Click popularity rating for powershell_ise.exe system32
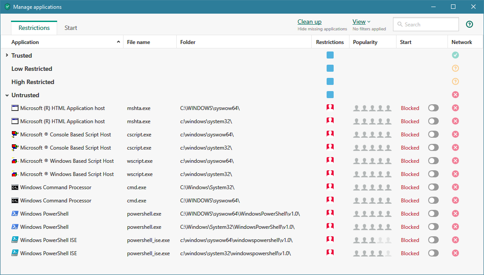The image size is (484, 275). point(372,253)
